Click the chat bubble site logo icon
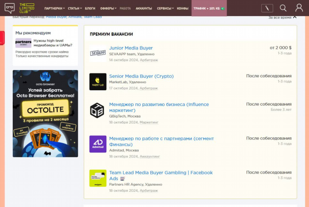309x207 pixels. pyautogui.click(x=9, y=8)
